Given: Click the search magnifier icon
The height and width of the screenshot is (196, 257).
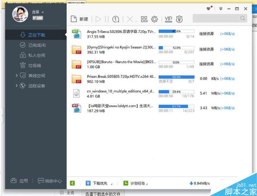Looking at the screenshot, I should 242,18.
